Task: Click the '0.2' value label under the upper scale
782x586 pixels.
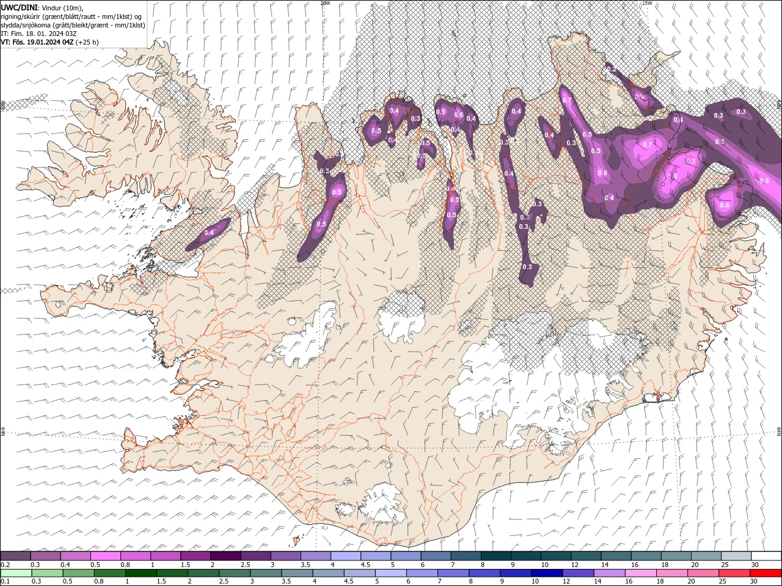Action: tap(4, 565)
